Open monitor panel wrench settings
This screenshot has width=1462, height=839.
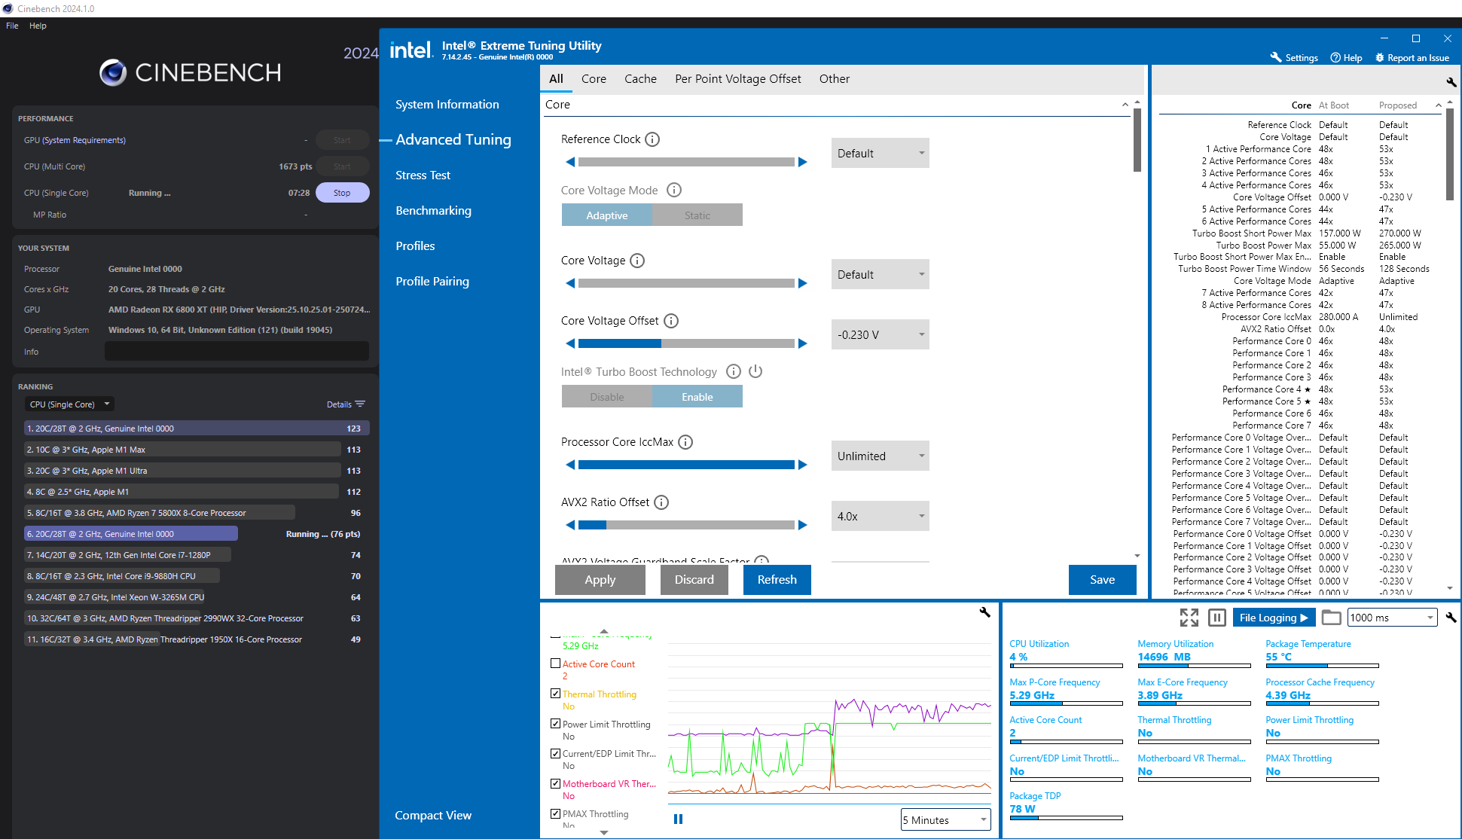[1451, 618]
